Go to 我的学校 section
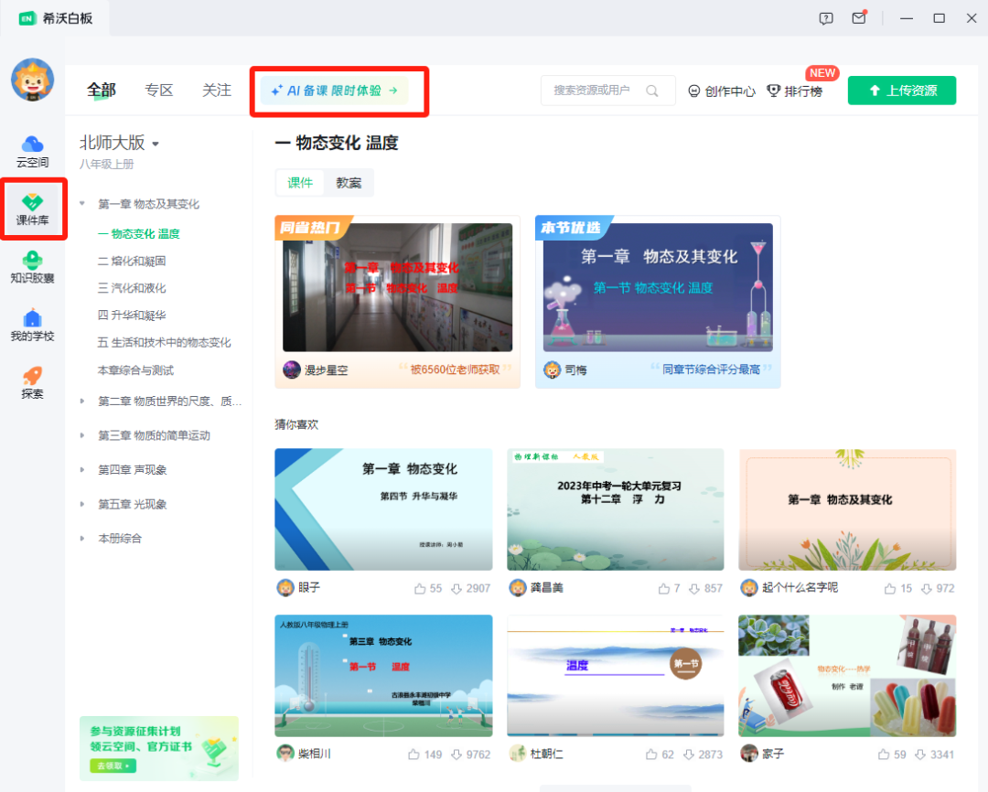The width and height of the screenshot is (988, 792). click(33, 326)
